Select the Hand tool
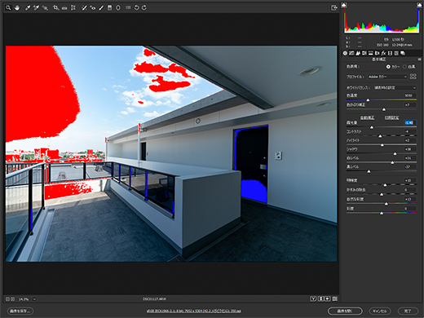424x318 pixels. click(17, 8)
